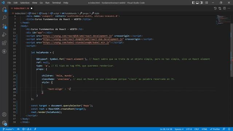Click root.render(holaMundo) call
This screenshot has height=131, width=233.
click(x=46, y=112)
